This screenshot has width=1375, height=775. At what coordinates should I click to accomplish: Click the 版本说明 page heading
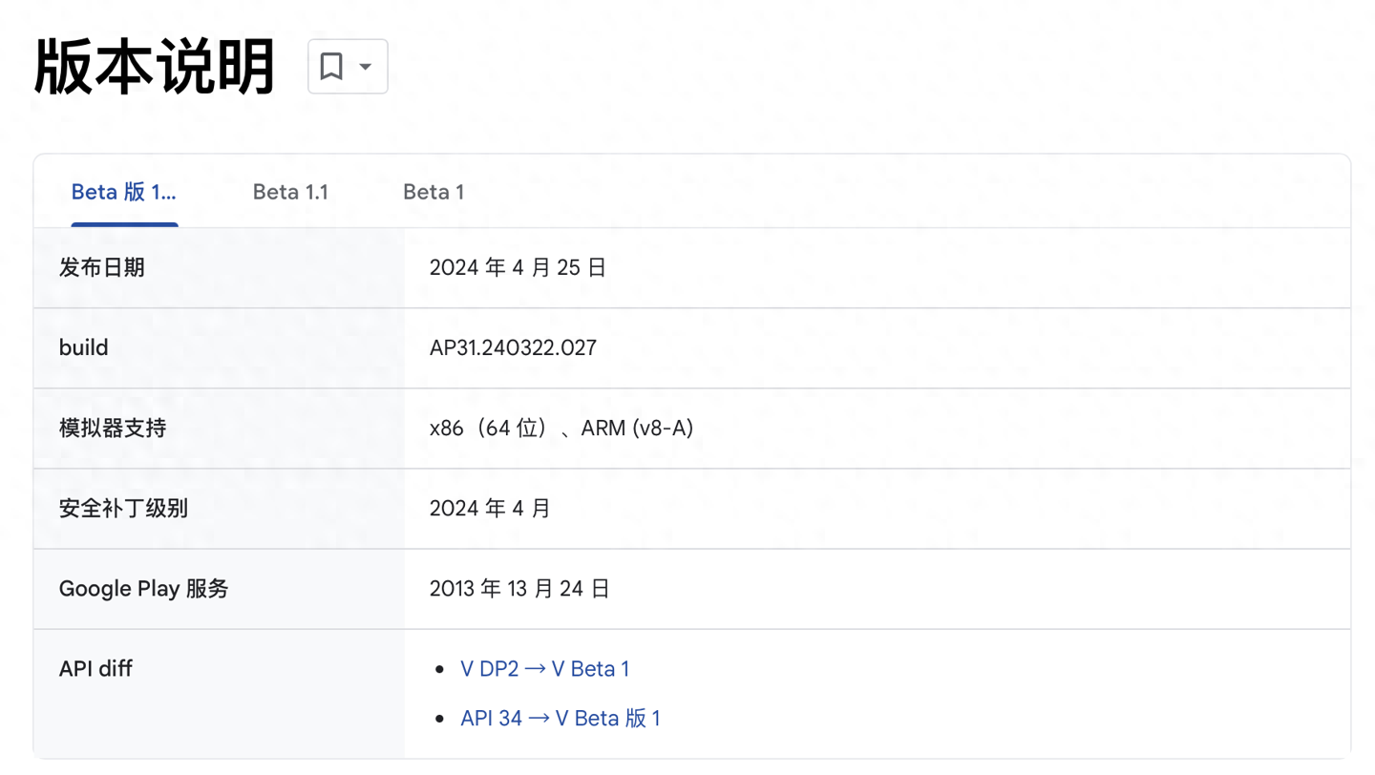155,67
